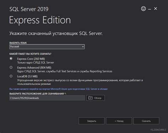Viewport: 168px width, 133px height.
Task: Close the installer with the X icon
Action: click(156, 9)
